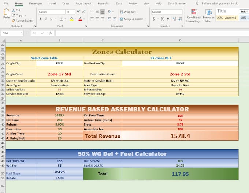The image size is (249, 193).
Task: Increase font size with large A icon
Action: pyautogui.click(x=78, y=12)
